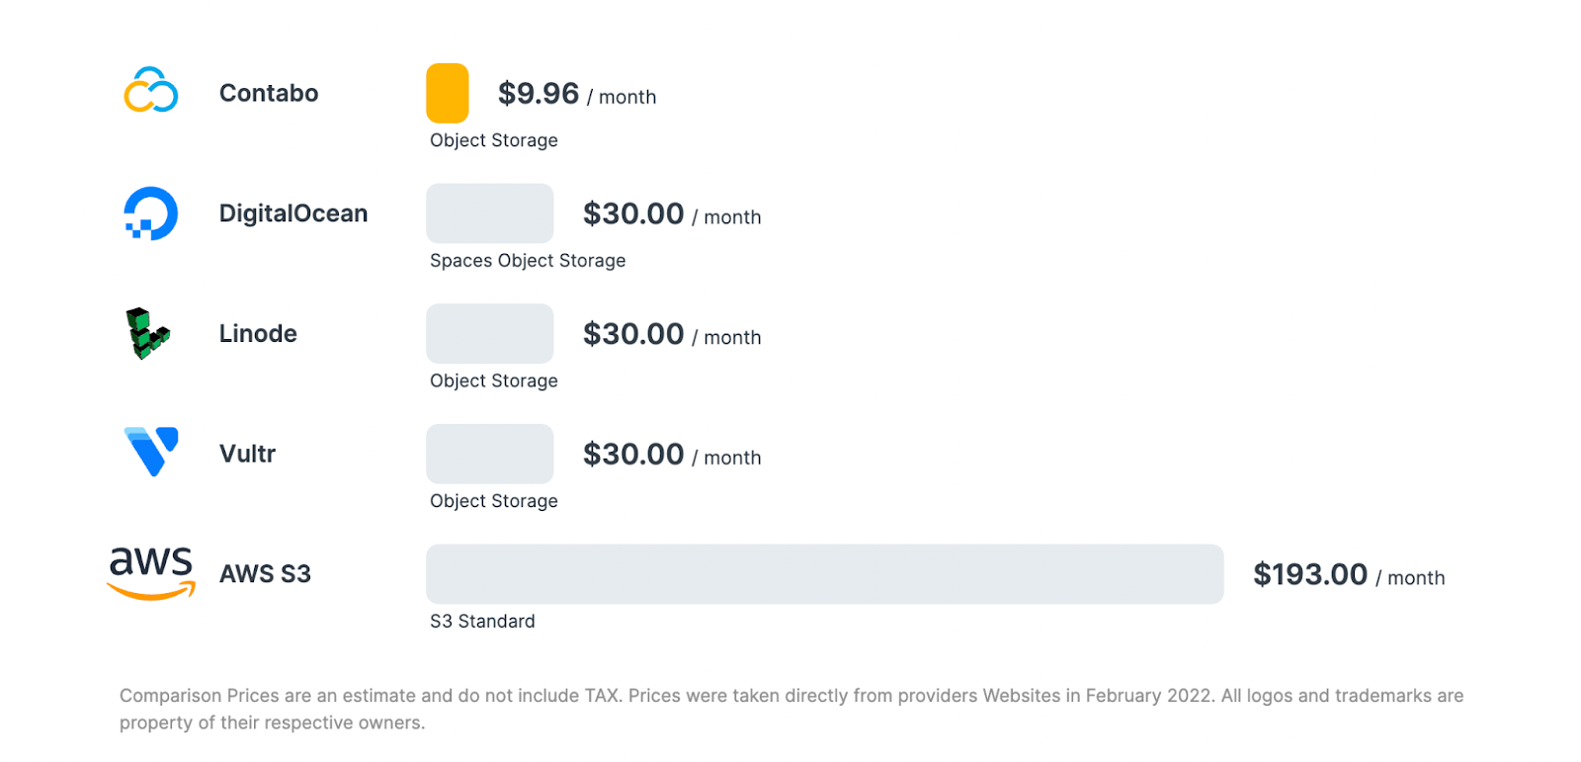Select the AWS S3 provider name
This screenshot has height=762, width=1581.
[x=265, y=574]
